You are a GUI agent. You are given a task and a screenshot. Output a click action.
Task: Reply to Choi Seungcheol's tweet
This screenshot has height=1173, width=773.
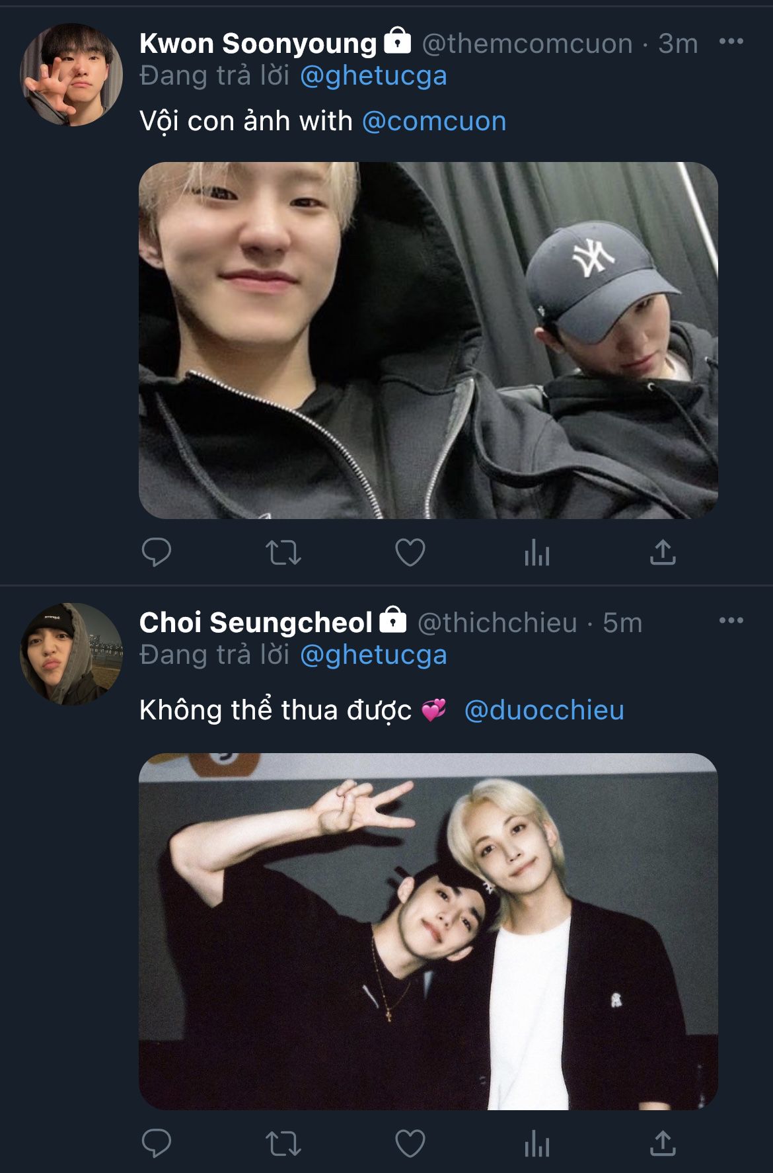157,1143
